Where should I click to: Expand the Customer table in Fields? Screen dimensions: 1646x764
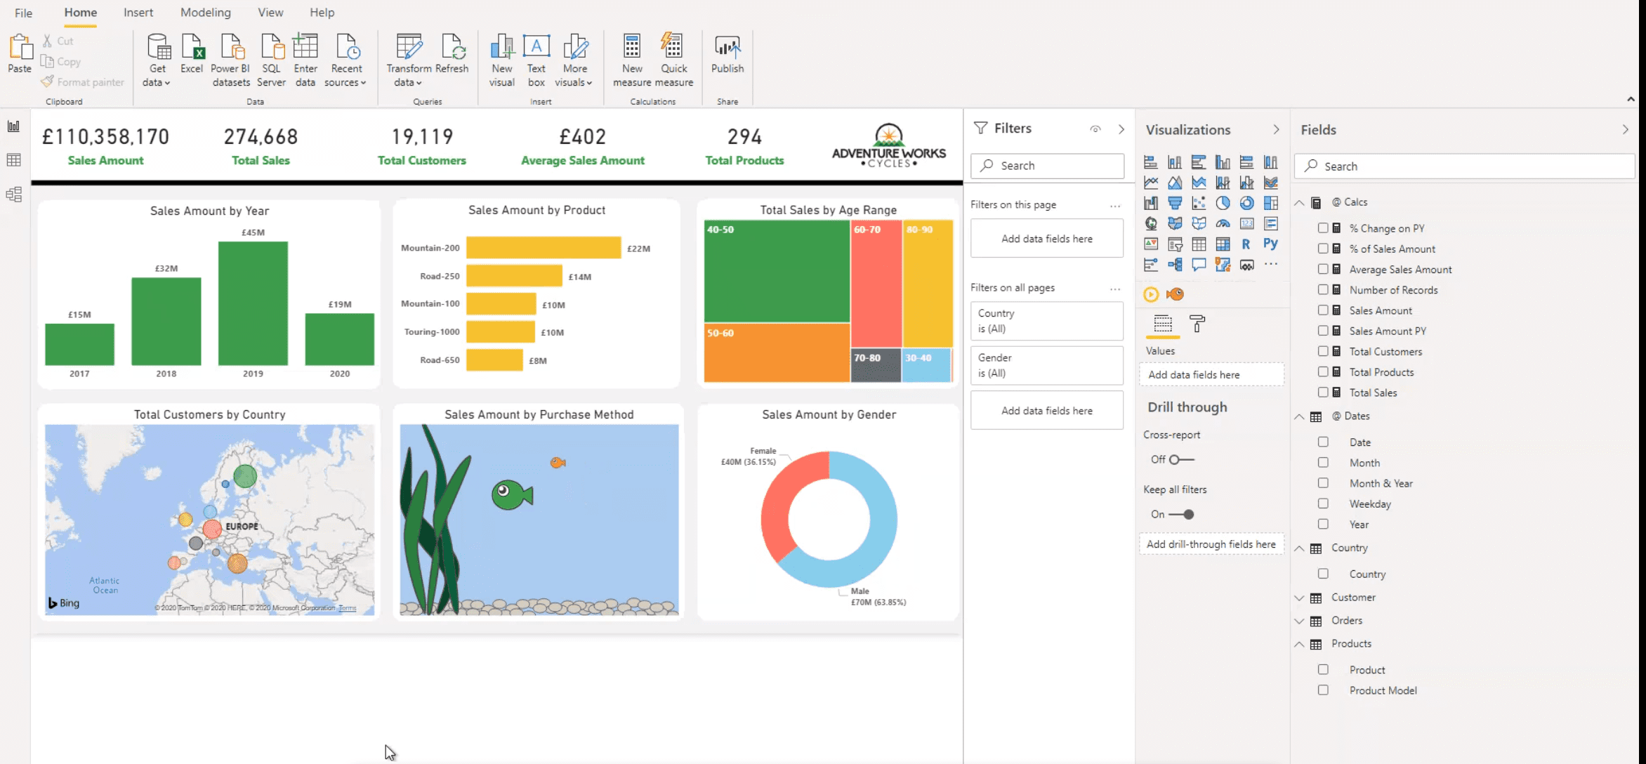(x=1300, y=598)
